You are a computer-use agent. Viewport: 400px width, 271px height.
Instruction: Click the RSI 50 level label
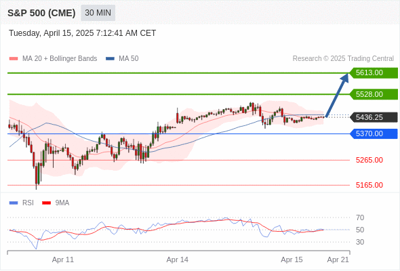click(360, 230)
